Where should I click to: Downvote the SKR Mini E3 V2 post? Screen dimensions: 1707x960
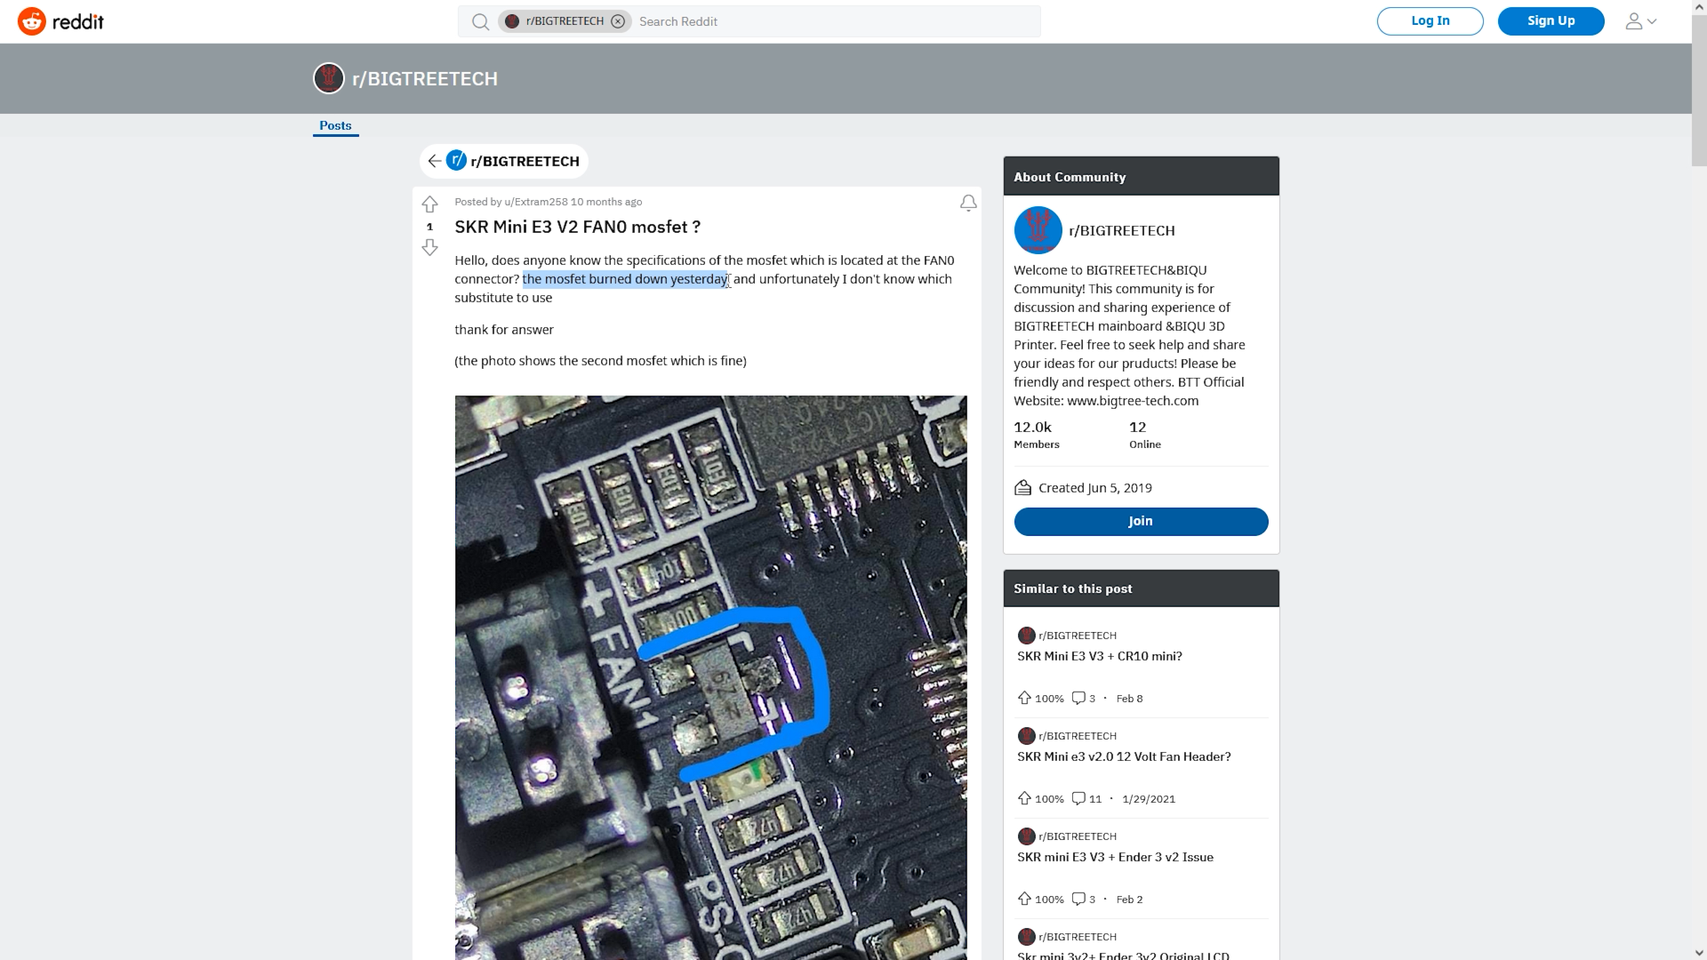pyautogui.click(x=429, y=247)
